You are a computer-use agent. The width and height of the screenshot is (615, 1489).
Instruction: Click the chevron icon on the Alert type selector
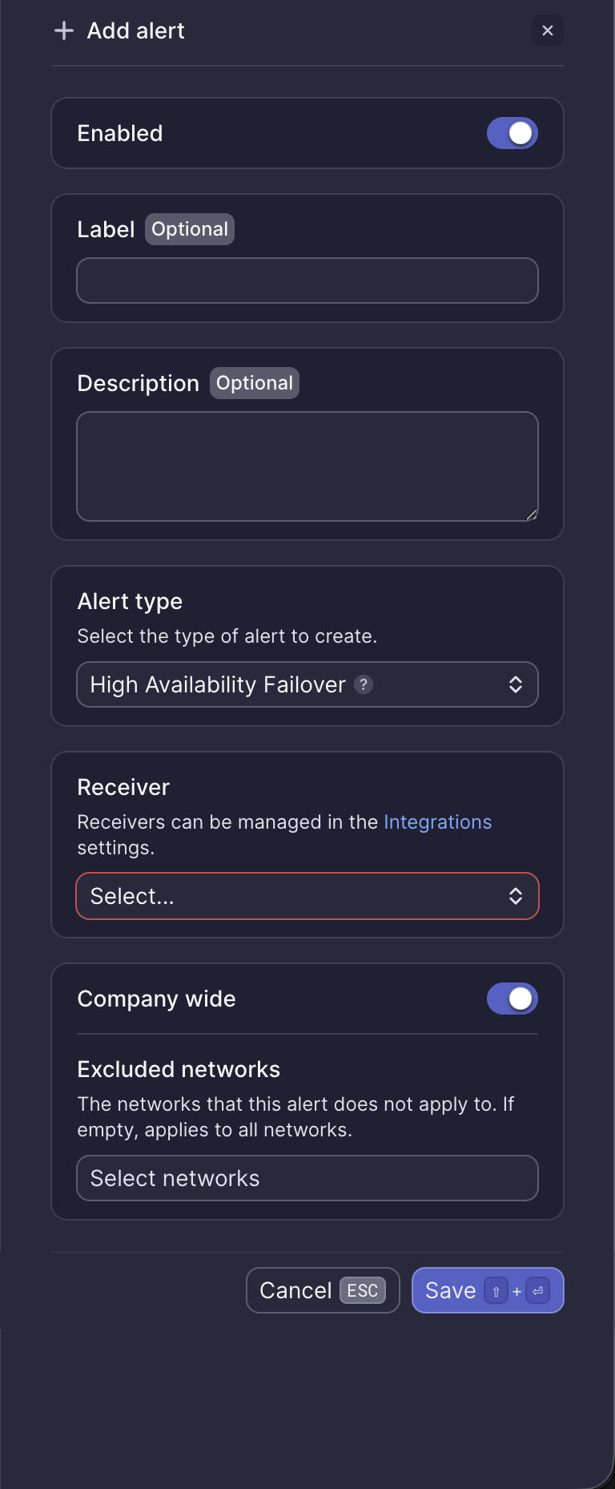point(517,684)
